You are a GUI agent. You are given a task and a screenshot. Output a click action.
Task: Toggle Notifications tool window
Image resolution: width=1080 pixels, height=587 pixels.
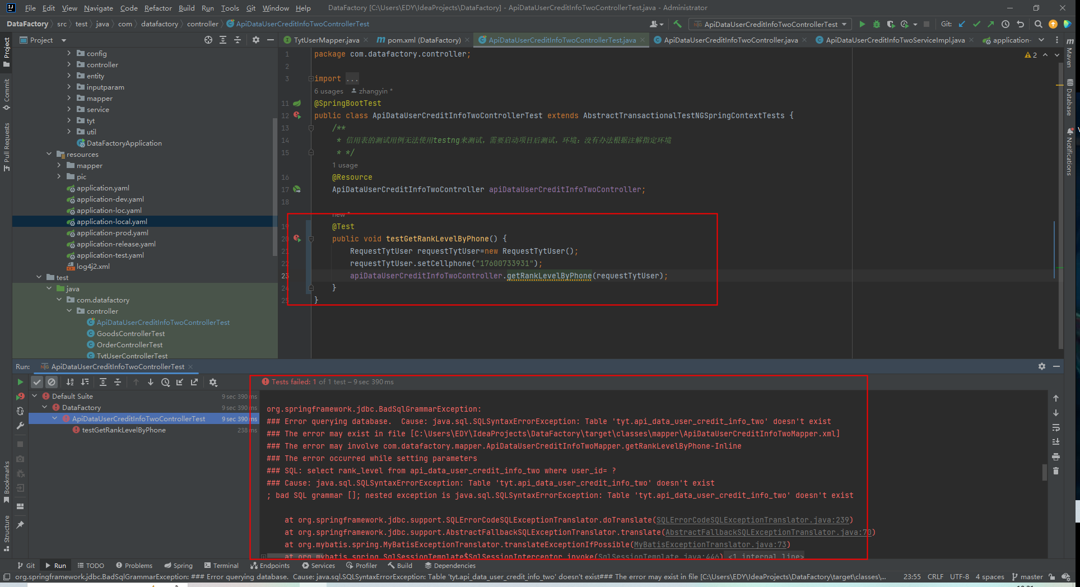pyautogui.click(x=1069, y=152)
